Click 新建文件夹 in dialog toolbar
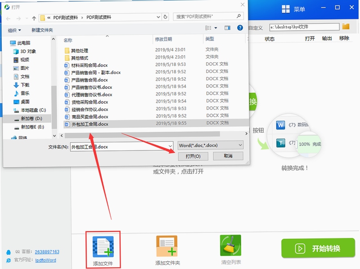This screenshot has height=269, width=360. coord(42,30)
